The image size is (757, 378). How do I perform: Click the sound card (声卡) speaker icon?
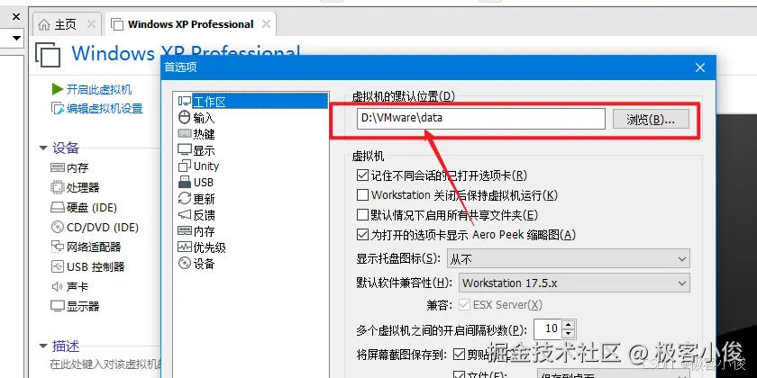pos(57,286)
